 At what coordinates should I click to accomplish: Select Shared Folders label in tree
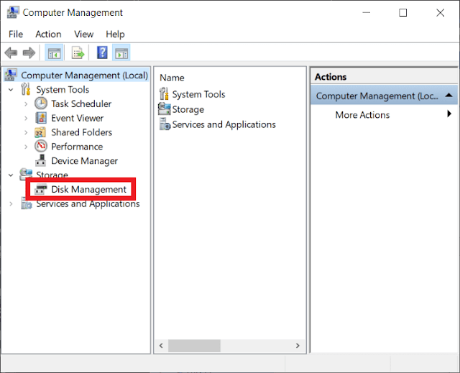pos(81,132)
